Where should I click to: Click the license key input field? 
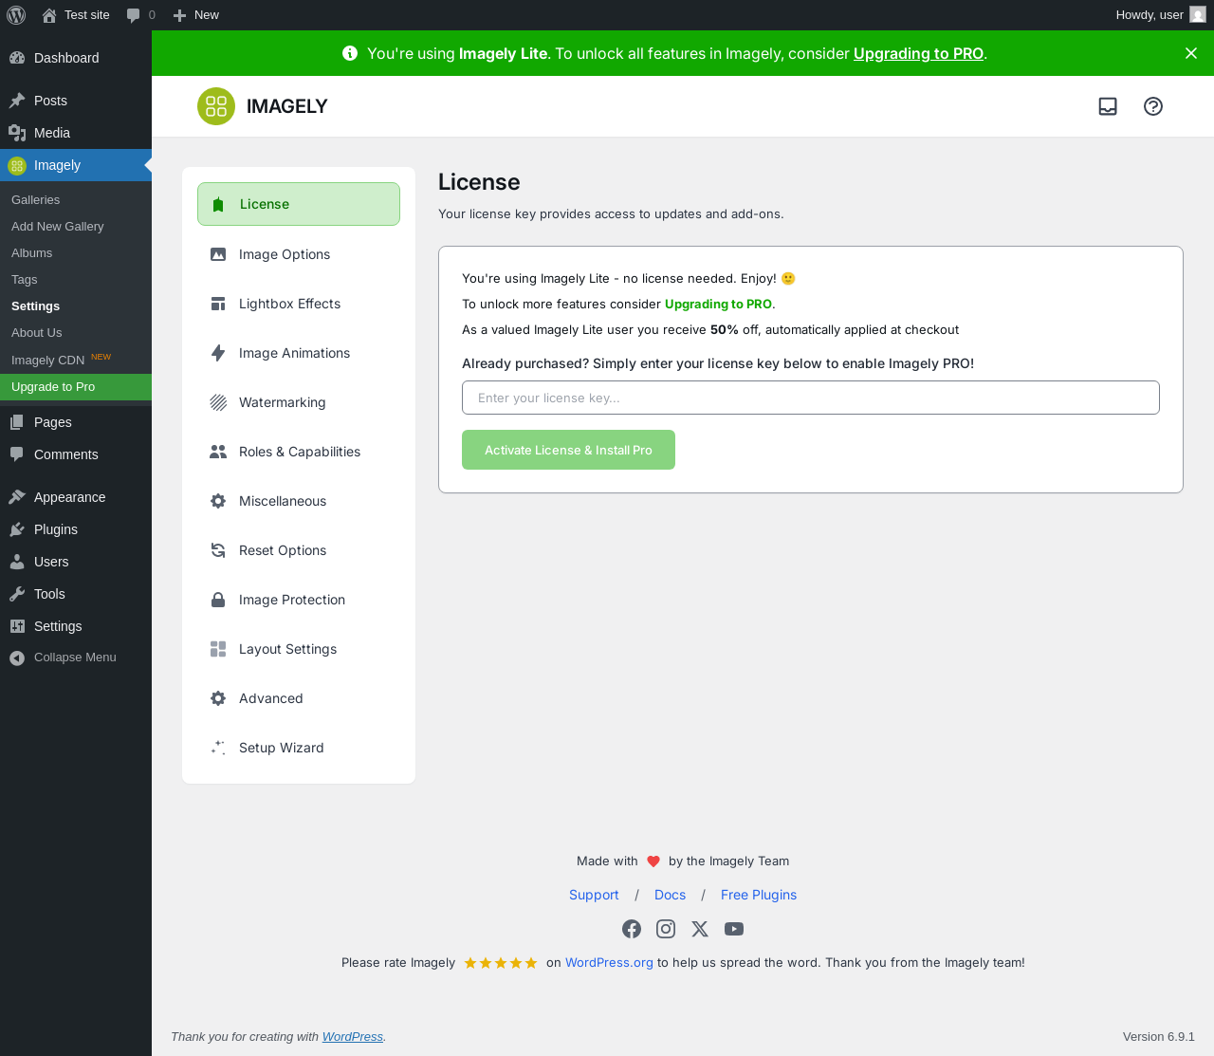(811, 398)
